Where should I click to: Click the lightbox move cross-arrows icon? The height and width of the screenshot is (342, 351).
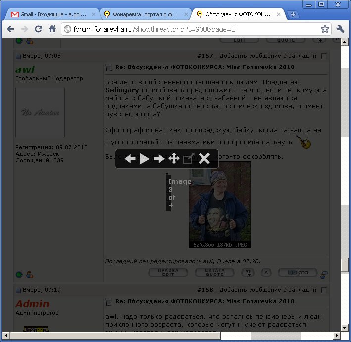174,159
